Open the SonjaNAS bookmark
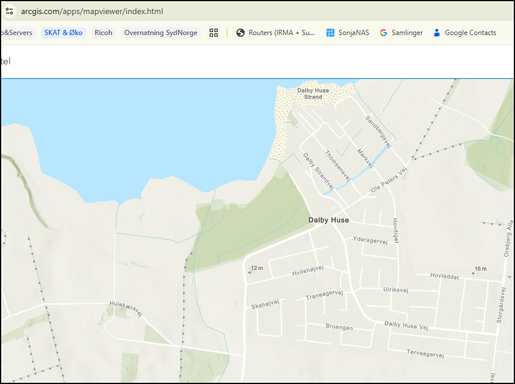 coord(353,33)
